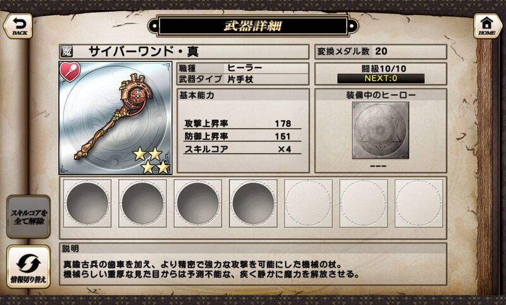Screen dimensions: 506x305
Task: Tap the four-star rarity on weapon image
Action: tap(152, 160)
